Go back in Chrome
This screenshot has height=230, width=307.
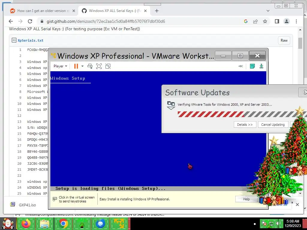pos(11,21)
